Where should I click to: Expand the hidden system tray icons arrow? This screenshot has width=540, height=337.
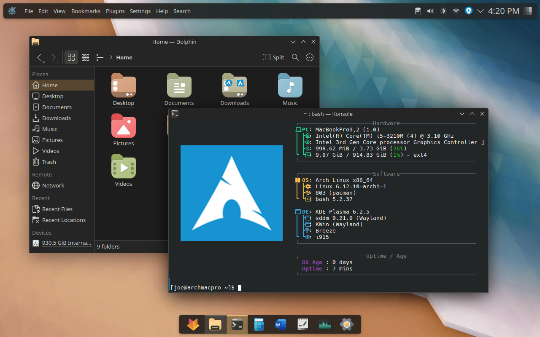(480, 11)
